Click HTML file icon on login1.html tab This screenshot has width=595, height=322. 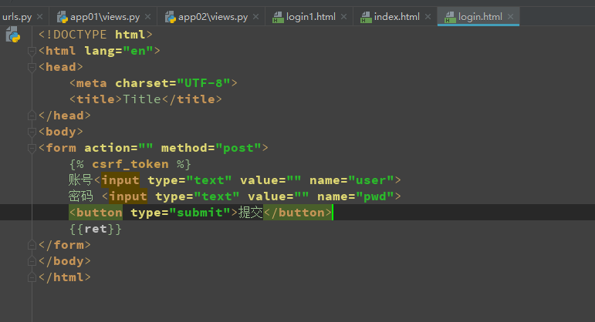pyautogui.click(x=278, y=18)
